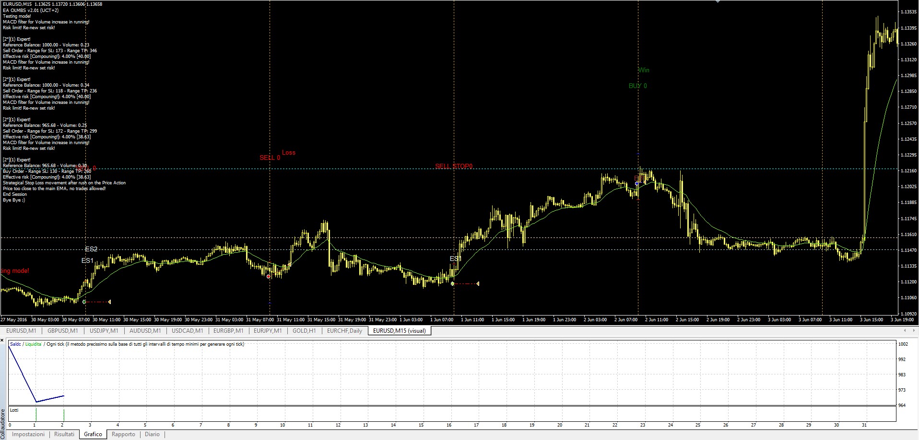Click the 27 May 2016 time label

(14, 319)
